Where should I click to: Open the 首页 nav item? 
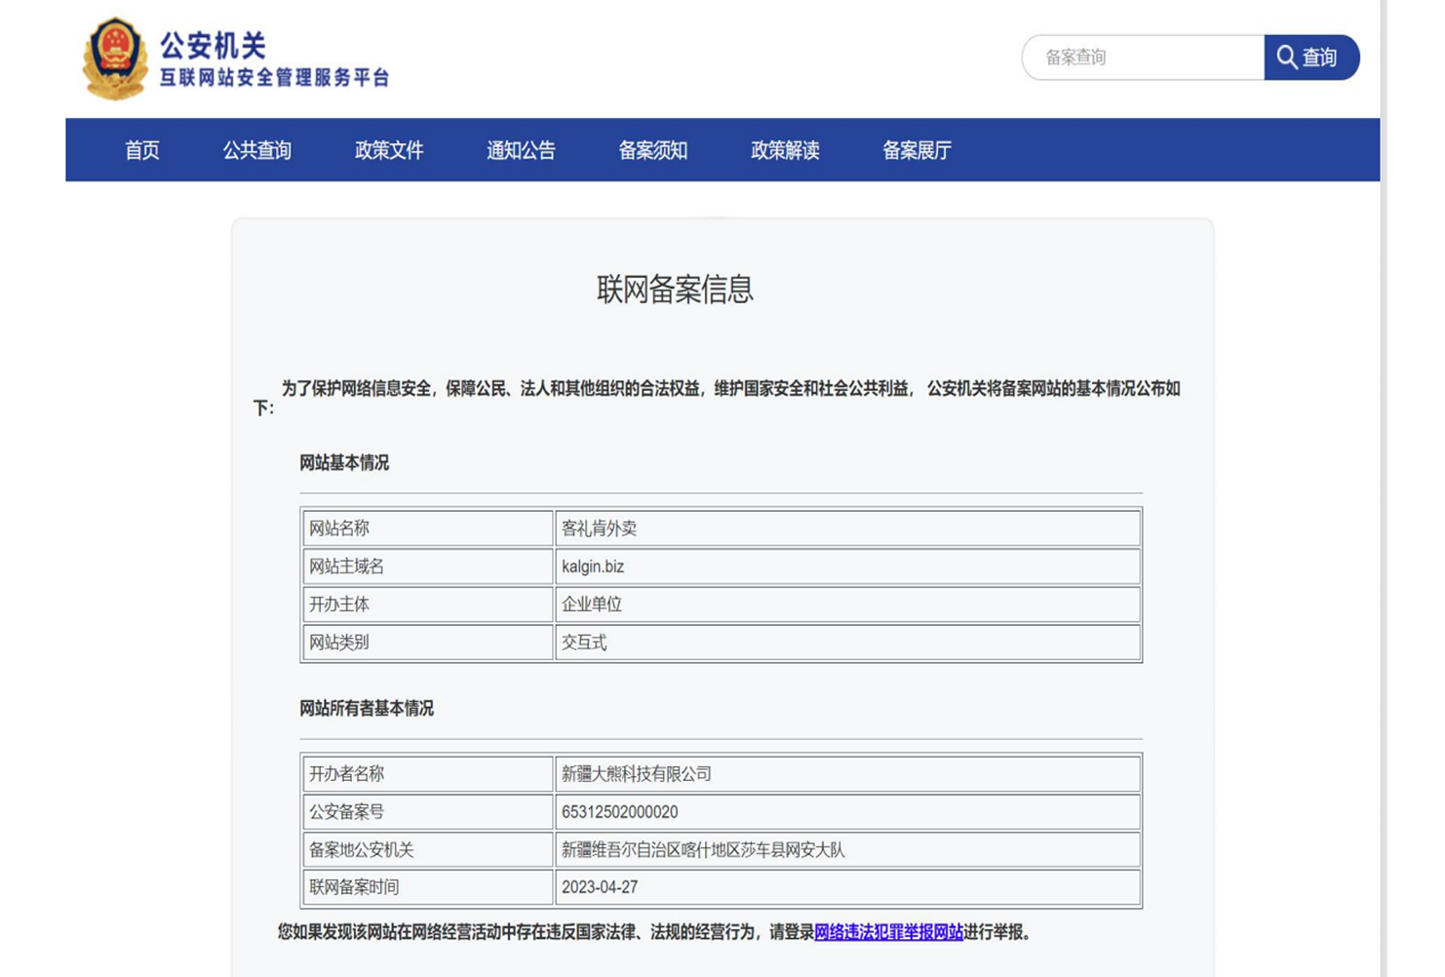coord(142,150)
